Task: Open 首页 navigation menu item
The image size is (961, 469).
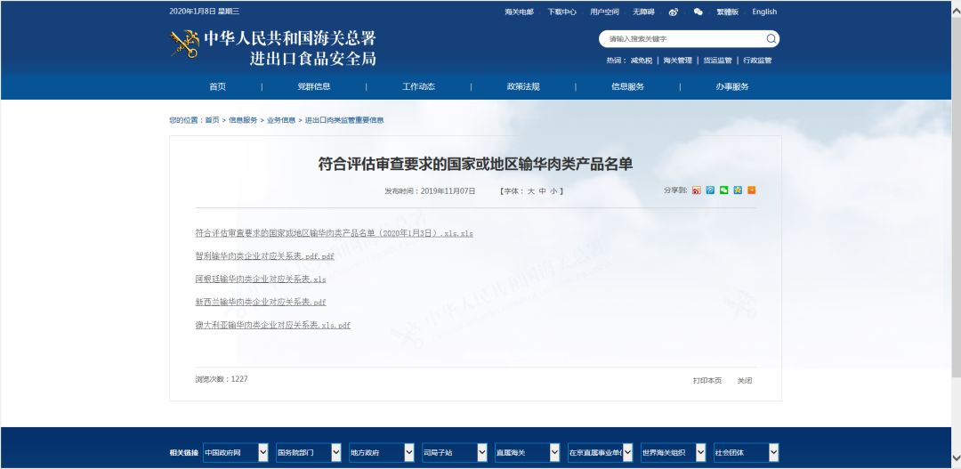Action: (218, 86)
